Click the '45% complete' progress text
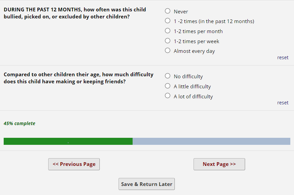Screen dimensions: 294x195 (19, 123)
